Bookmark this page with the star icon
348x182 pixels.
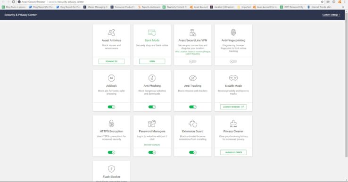pos(322,2)
